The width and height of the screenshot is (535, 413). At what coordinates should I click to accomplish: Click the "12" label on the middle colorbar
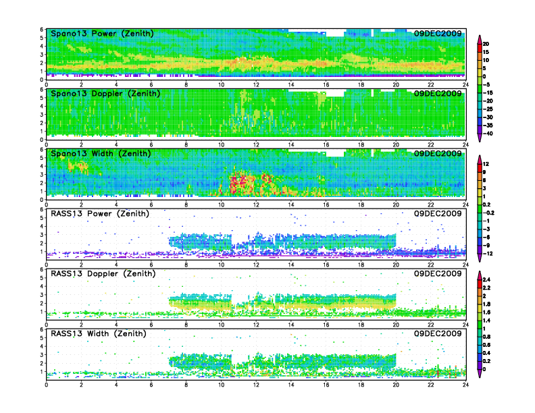pyautogui.click(x=486, y=164)
